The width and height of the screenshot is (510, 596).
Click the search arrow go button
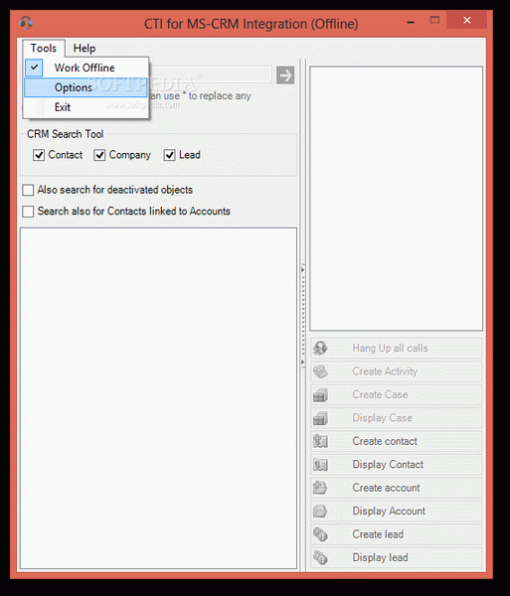pyautogui.click(x=285, y=75)
